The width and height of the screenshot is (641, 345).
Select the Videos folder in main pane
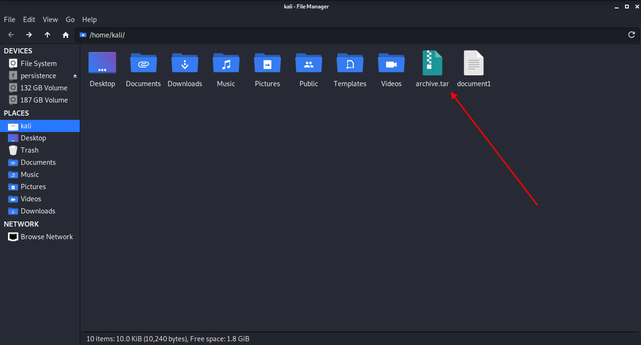point(391,64)
